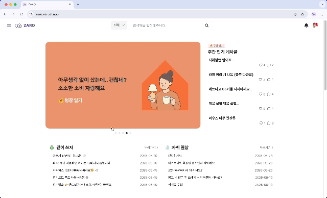
Task: Bookmark this page with the star
Action: [x=302, y=14]
